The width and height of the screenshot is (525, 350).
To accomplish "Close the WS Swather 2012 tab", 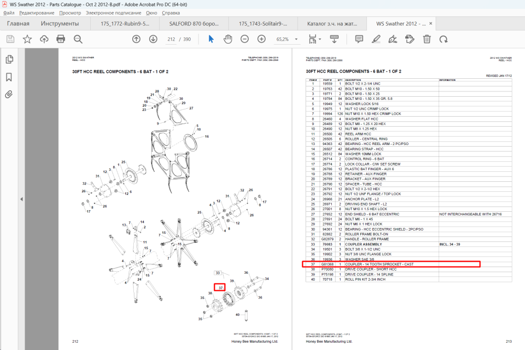I will tap(430, 24).
